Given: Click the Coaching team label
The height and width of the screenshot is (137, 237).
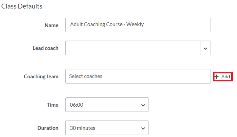Looking at the screenshot, I should pos(41,76).
